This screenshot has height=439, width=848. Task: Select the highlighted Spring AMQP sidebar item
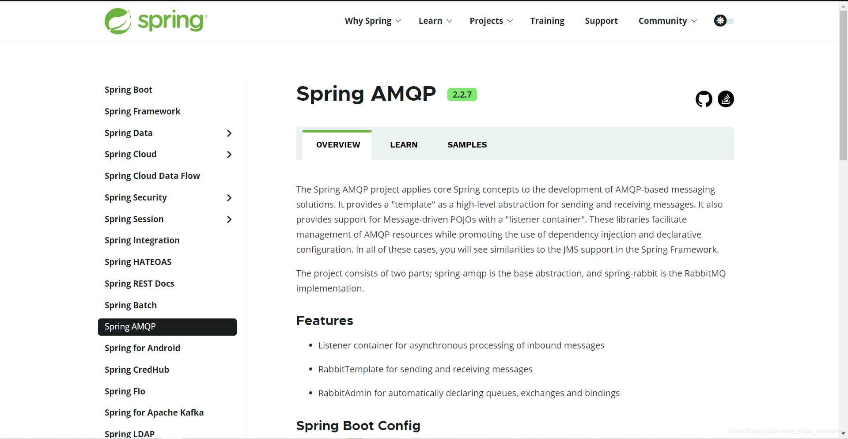(167, 327)
